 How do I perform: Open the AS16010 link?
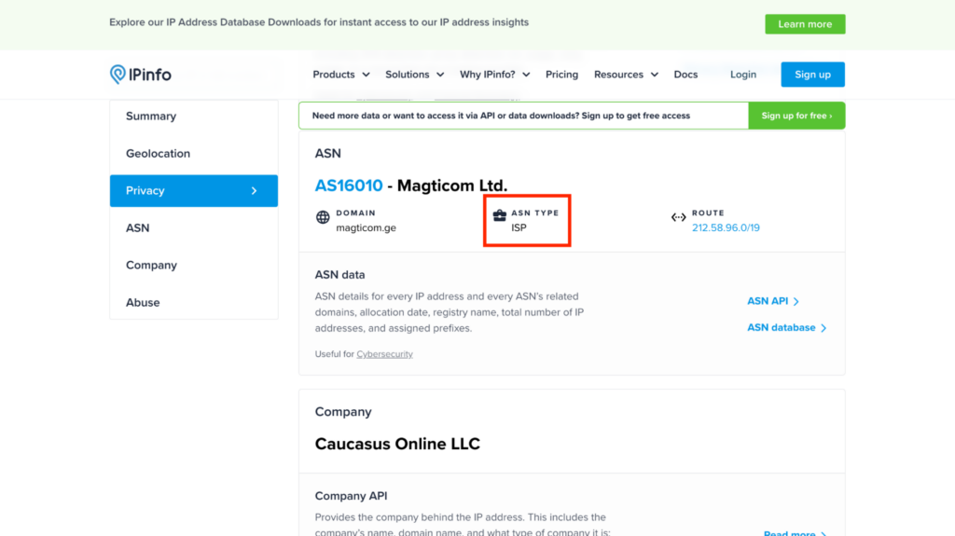click(349, 186)
